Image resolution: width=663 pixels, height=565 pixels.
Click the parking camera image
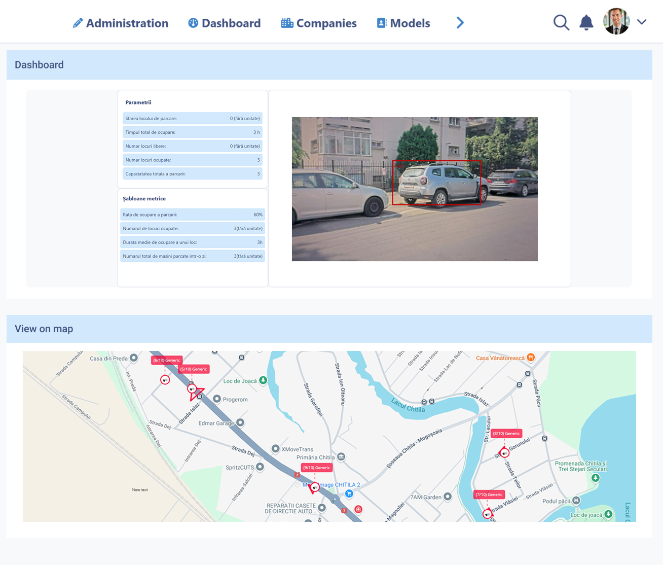(415, 189)
